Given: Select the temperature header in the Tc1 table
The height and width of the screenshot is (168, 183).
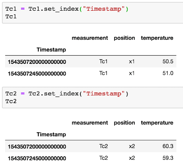Looking at the screenshot, I should pyautogui.click(x=157, y=38).
